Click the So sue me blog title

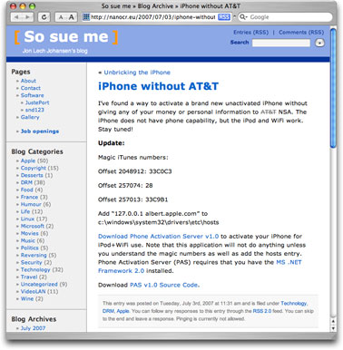(x=66, y=37)
